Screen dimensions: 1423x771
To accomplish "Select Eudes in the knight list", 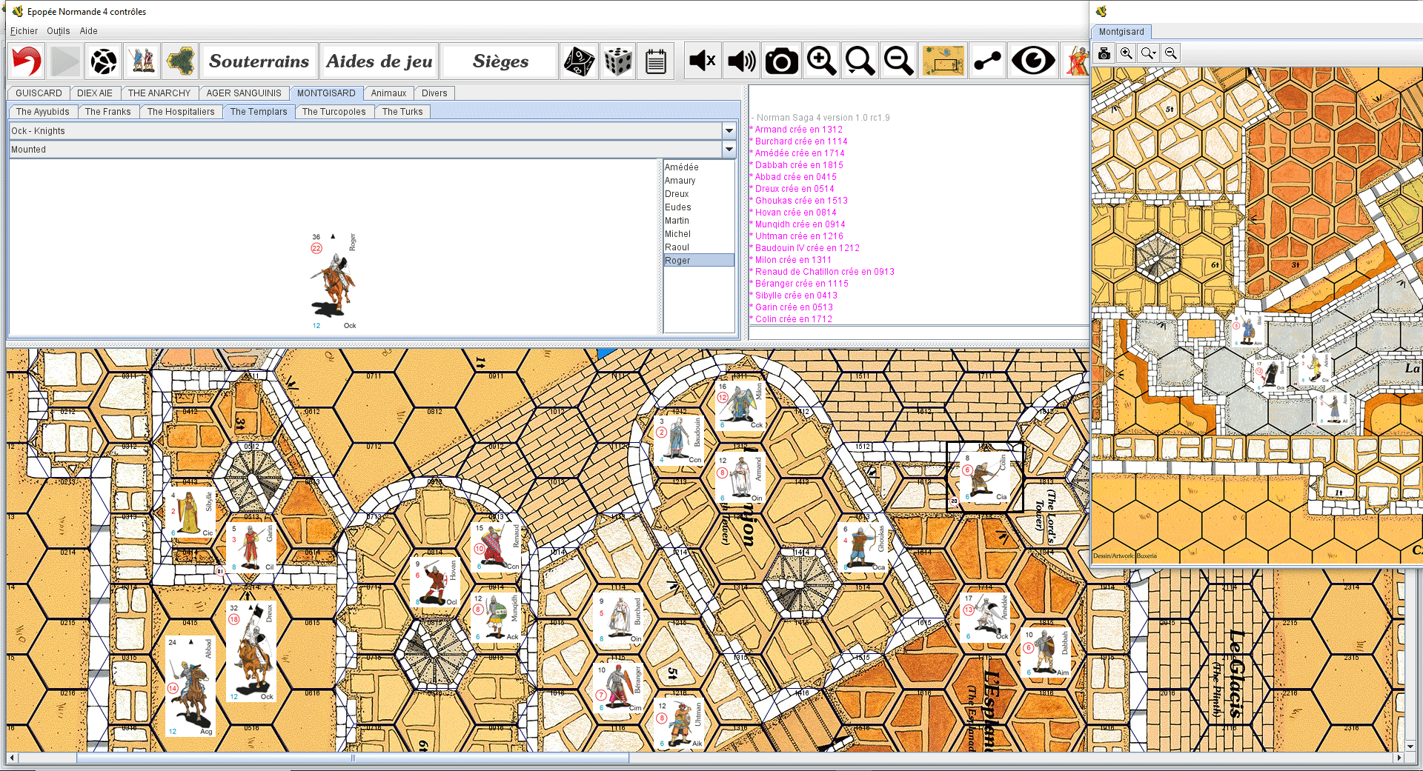I will point(698,207).
